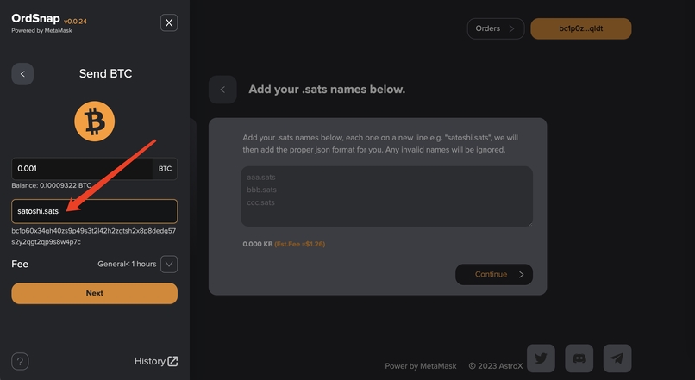Open the Orders page
Viewport: 695px width, 380px height.
point(496,28)
